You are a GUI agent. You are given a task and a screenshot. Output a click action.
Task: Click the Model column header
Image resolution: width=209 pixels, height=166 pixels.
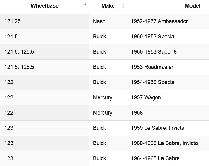pos(192,6)
